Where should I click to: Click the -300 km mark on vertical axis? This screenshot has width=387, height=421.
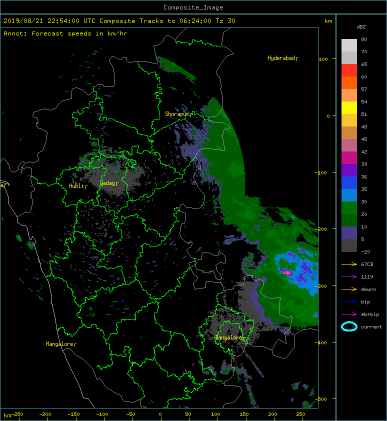[x=321, y=286]
